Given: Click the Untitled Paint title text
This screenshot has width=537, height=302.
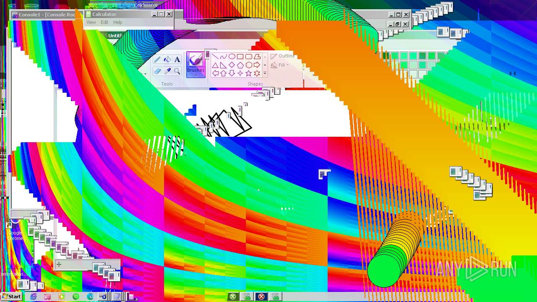Looking at the screenshot, I should pyautogui.click(x=114, y=36).
